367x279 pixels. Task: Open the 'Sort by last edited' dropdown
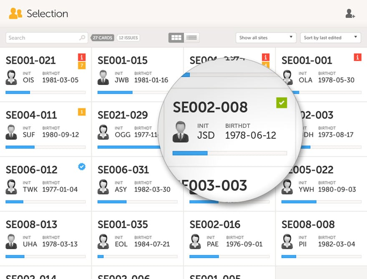[x=330, y=37]
